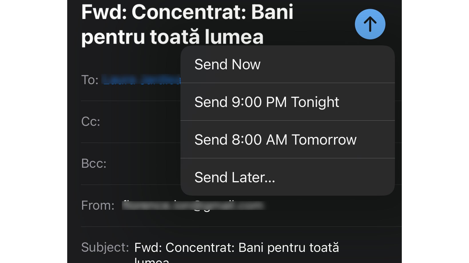Click 'Tonight' in the 9:00 PM option

(315, 102)
